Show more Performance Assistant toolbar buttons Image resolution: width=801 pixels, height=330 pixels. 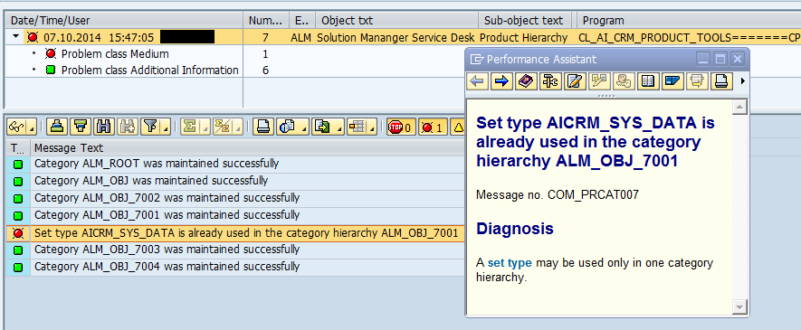click(743, 81)
